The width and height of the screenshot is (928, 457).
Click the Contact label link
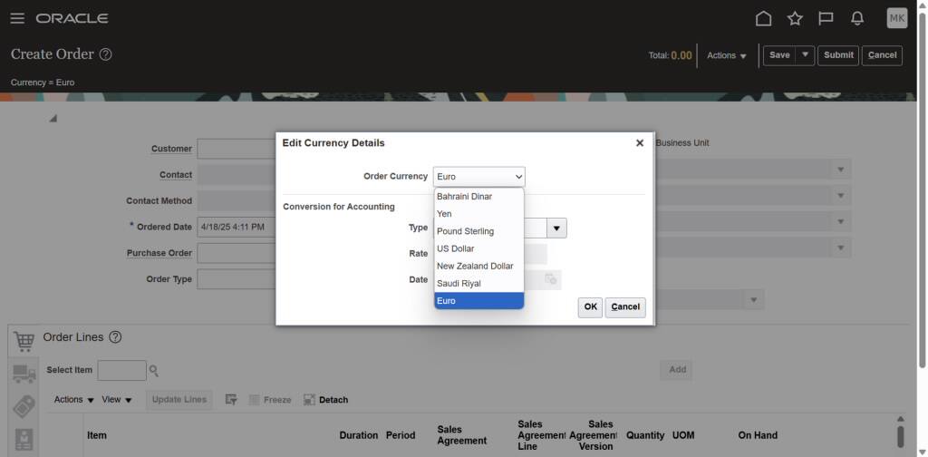pos(176,175)
